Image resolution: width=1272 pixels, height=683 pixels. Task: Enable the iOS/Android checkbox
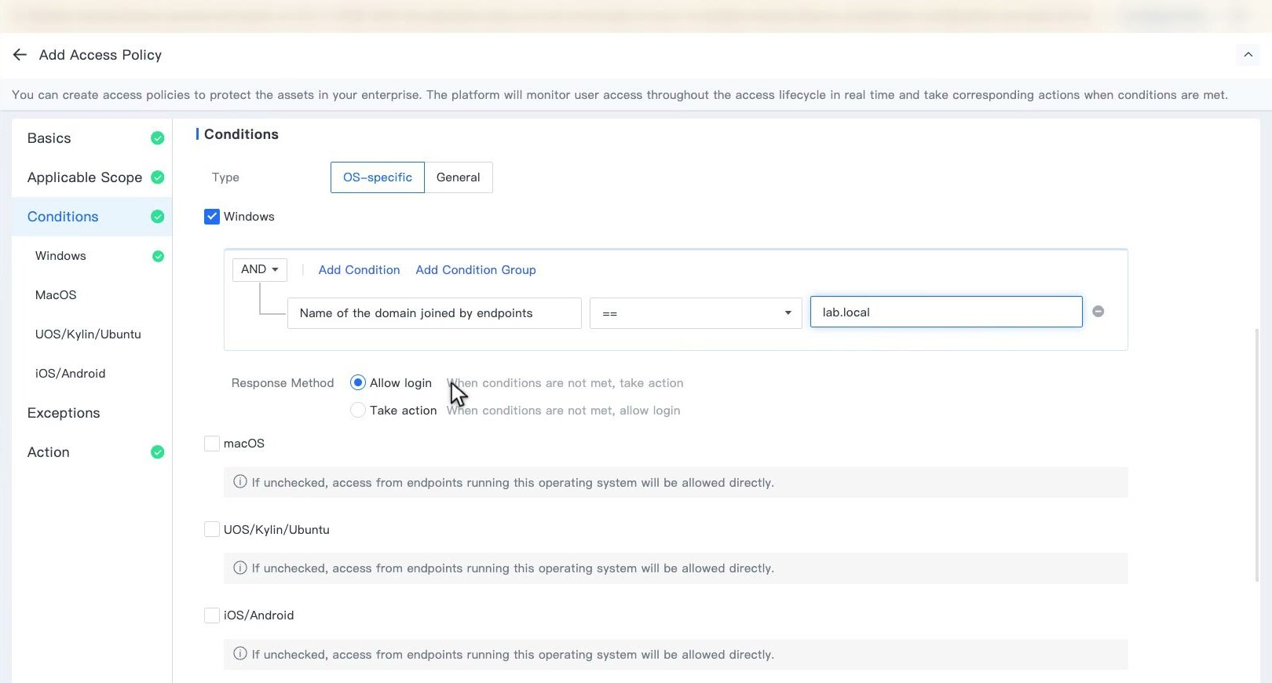tap(212, 615)
